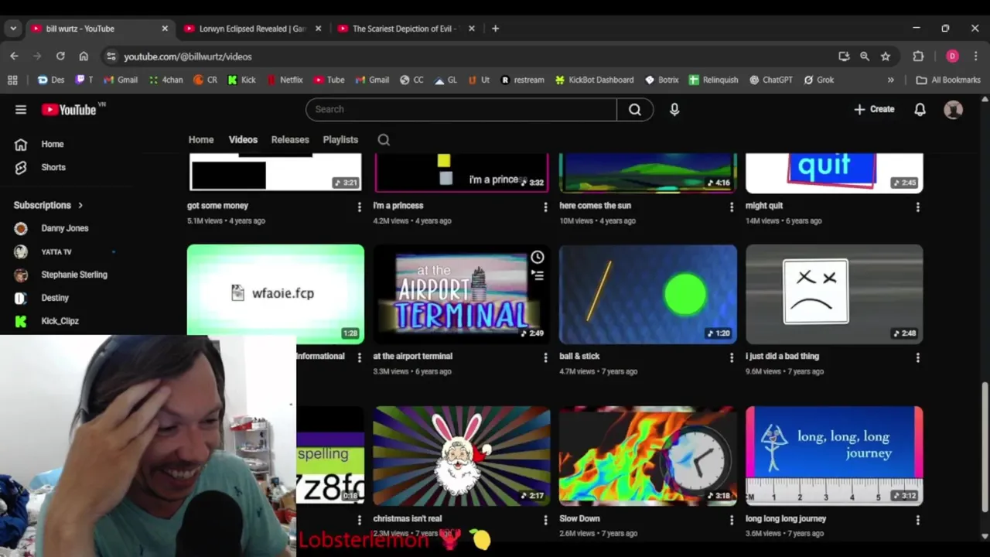Open the channel Playlists tab
Image resolution: width=990 pixels, height=557 pixels.
[x=340, y=140]
